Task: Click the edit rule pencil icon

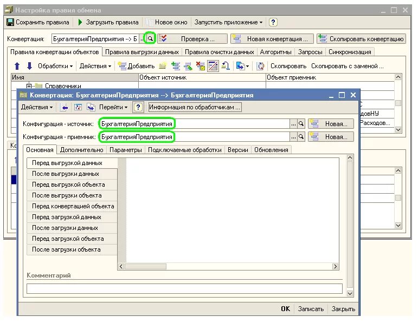Action: (x=188, y=66)
